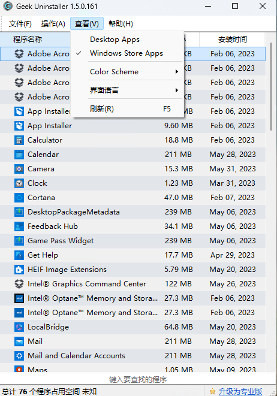Open the 操作(A) menu

click(53, 24)
